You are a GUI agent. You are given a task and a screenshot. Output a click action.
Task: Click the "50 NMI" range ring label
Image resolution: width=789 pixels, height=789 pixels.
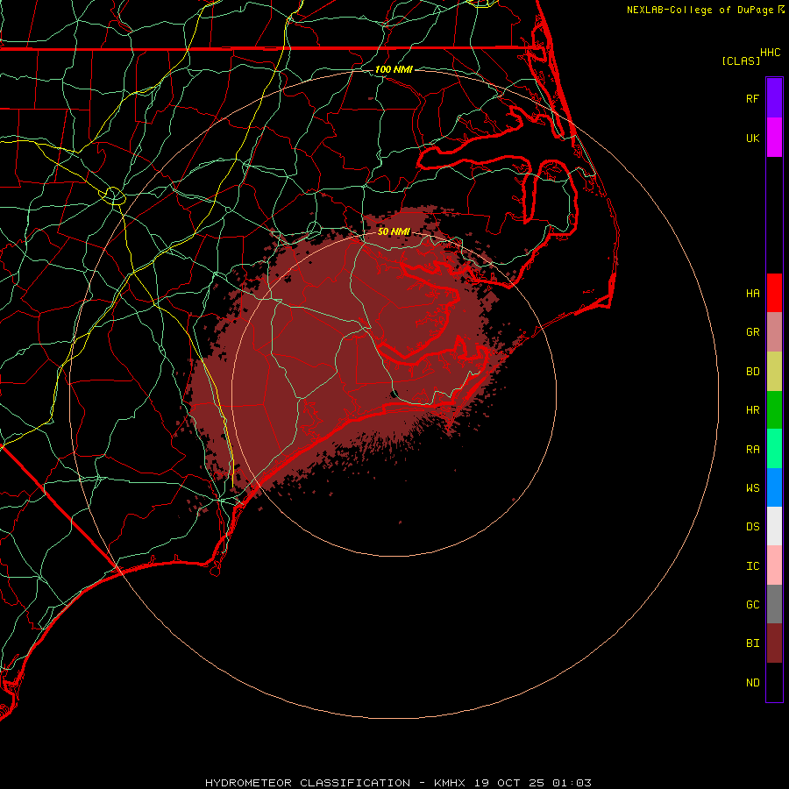click(394, 231)
